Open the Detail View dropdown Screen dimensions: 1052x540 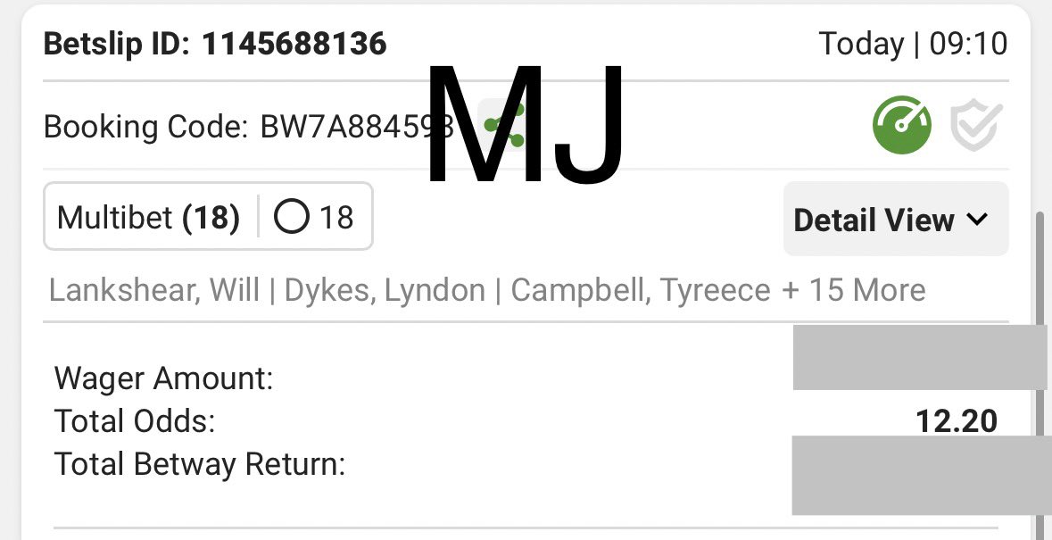tap(896, 219)
